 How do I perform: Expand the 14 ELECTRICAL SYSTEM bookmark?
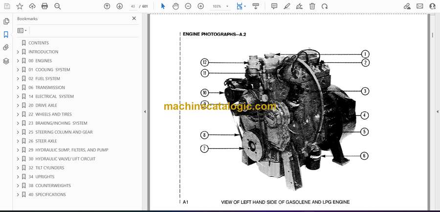click(x=18, y=96)
